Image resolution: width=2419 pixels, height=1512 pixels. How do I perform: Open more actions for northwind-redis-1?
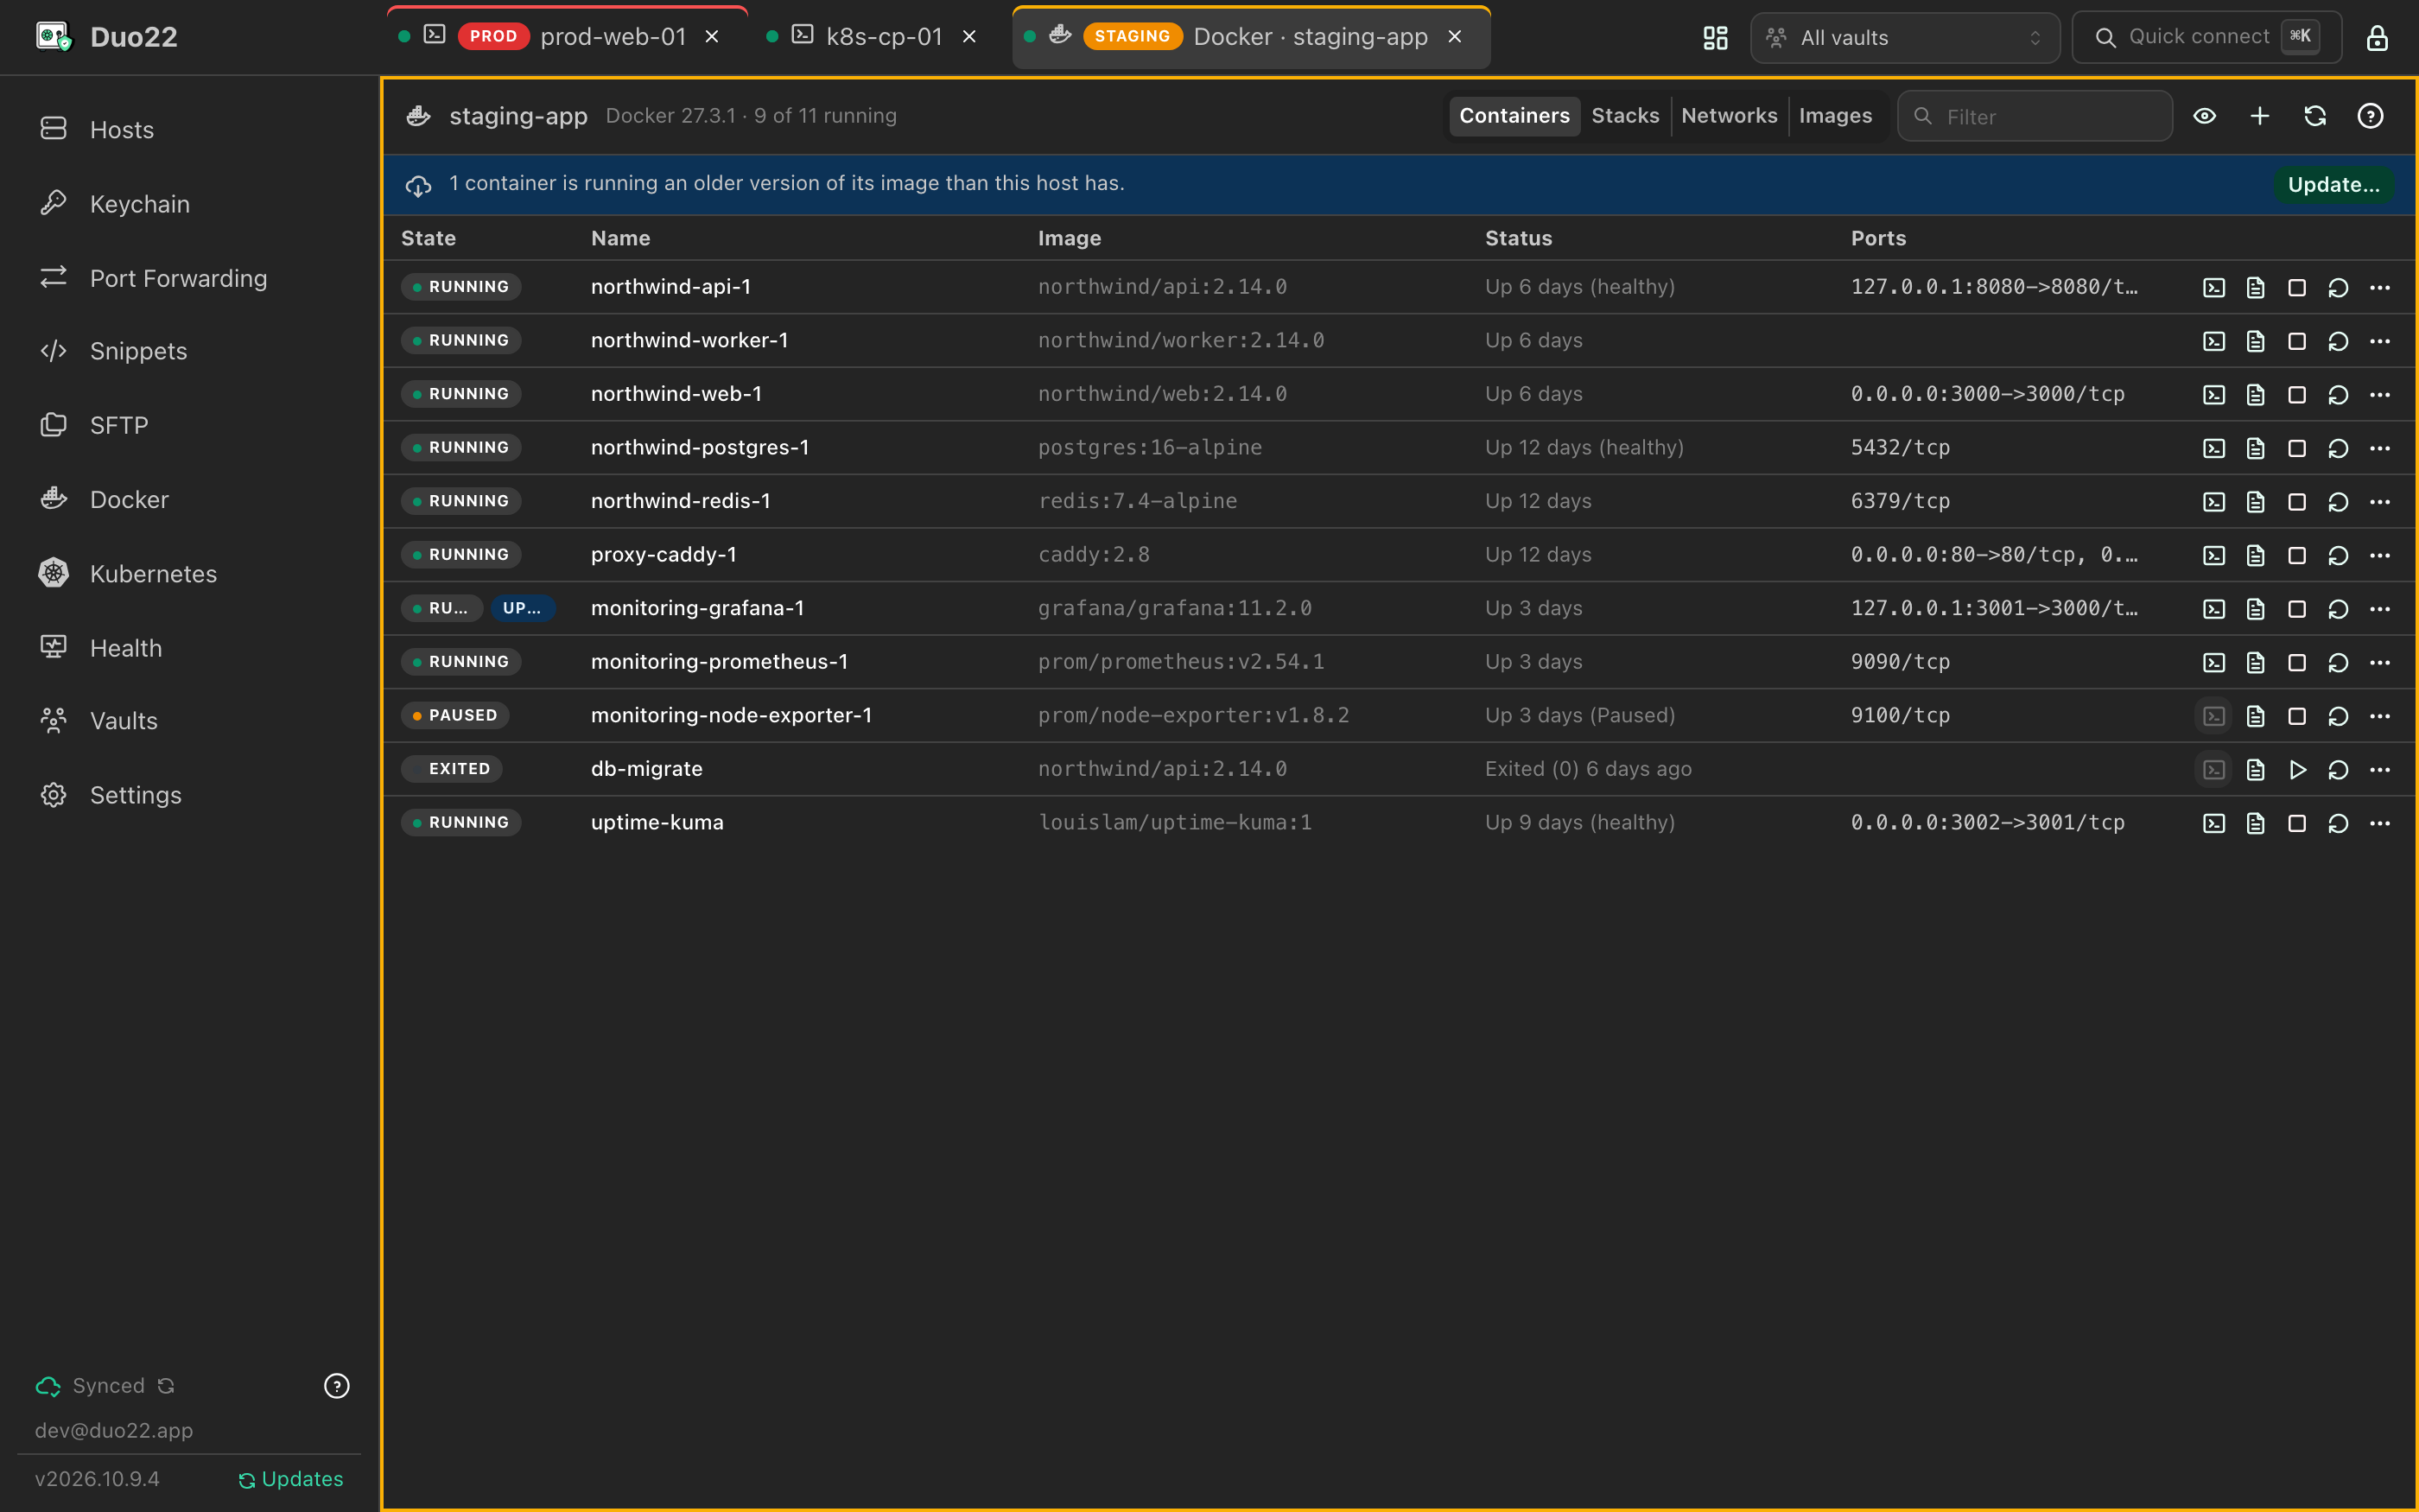[x=2380, y=502]
